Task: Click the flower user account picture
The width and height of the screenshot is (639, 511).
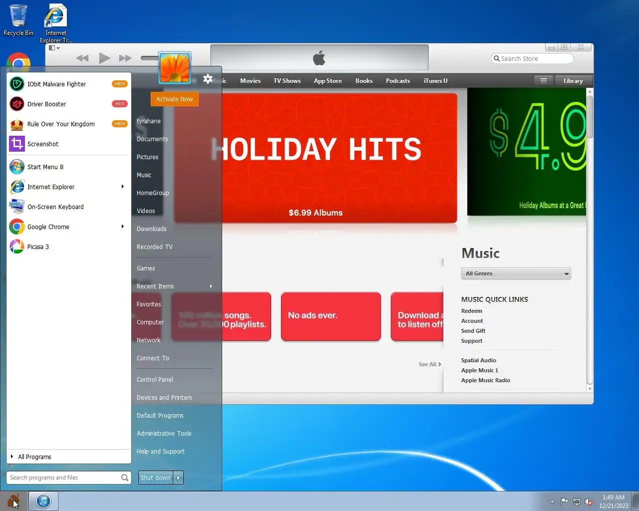Action: pos(175,68)
